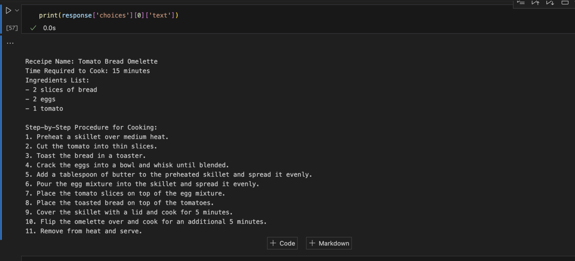Click the checklist icon in the notebook toolbar
The width and height of the screenshot is (575, 261).
[520, 3]
